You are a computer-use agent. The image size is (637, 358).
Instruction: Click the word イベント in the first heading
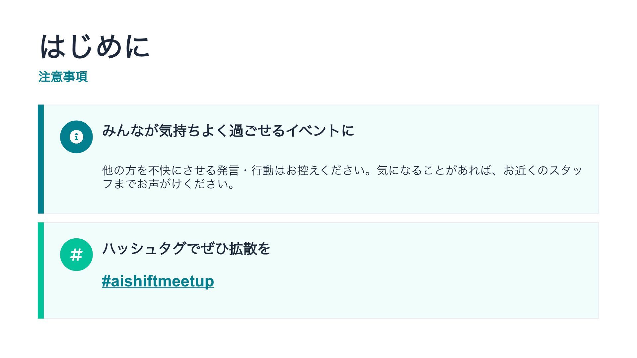coord(313,130)
